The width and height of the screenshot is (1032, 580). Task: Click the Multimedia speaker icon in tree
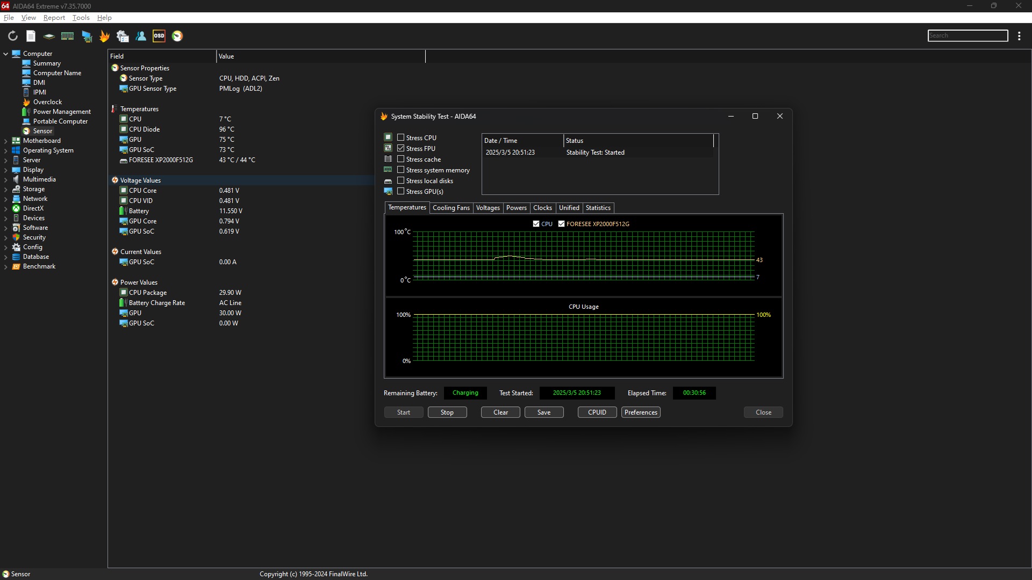coord(16,179)
